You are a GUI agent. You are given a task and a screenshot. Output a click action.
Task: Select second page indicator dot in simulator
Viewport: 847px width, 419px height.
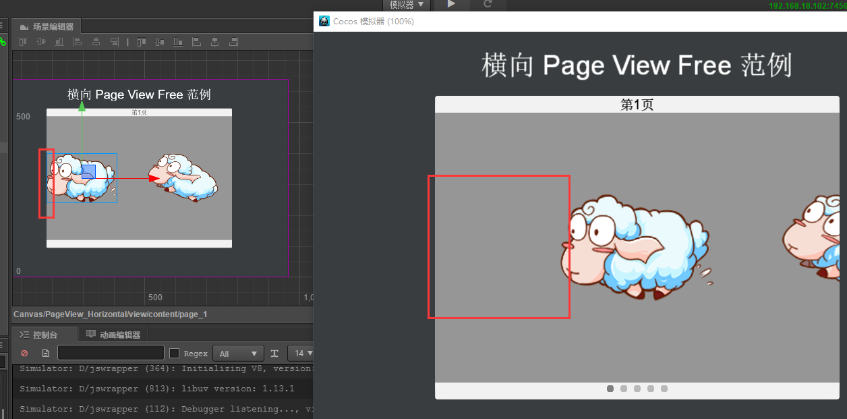(624, 389)
